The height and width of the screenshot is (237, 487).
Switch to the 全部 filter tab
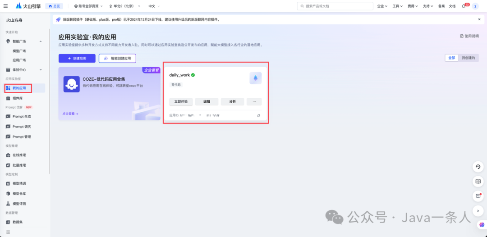pyautogui.click(x=451, y=58)
